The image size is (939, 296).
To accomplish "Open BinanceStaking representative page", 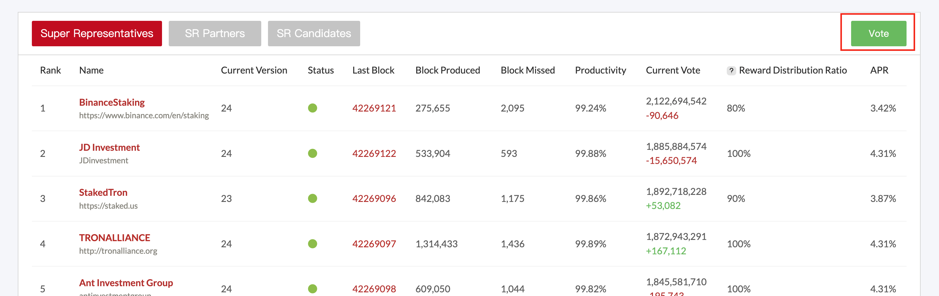I will (112, 102).
